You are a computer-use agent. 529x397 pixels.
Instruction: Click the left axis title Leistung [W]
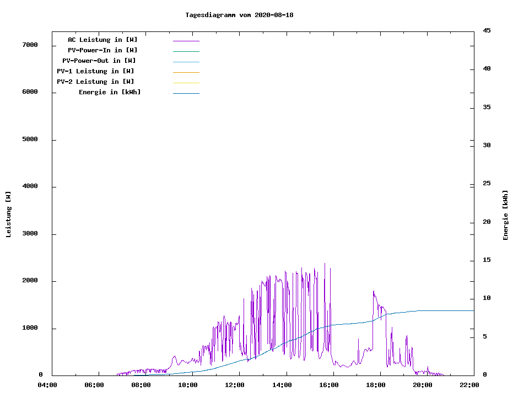tap(8, 214)
